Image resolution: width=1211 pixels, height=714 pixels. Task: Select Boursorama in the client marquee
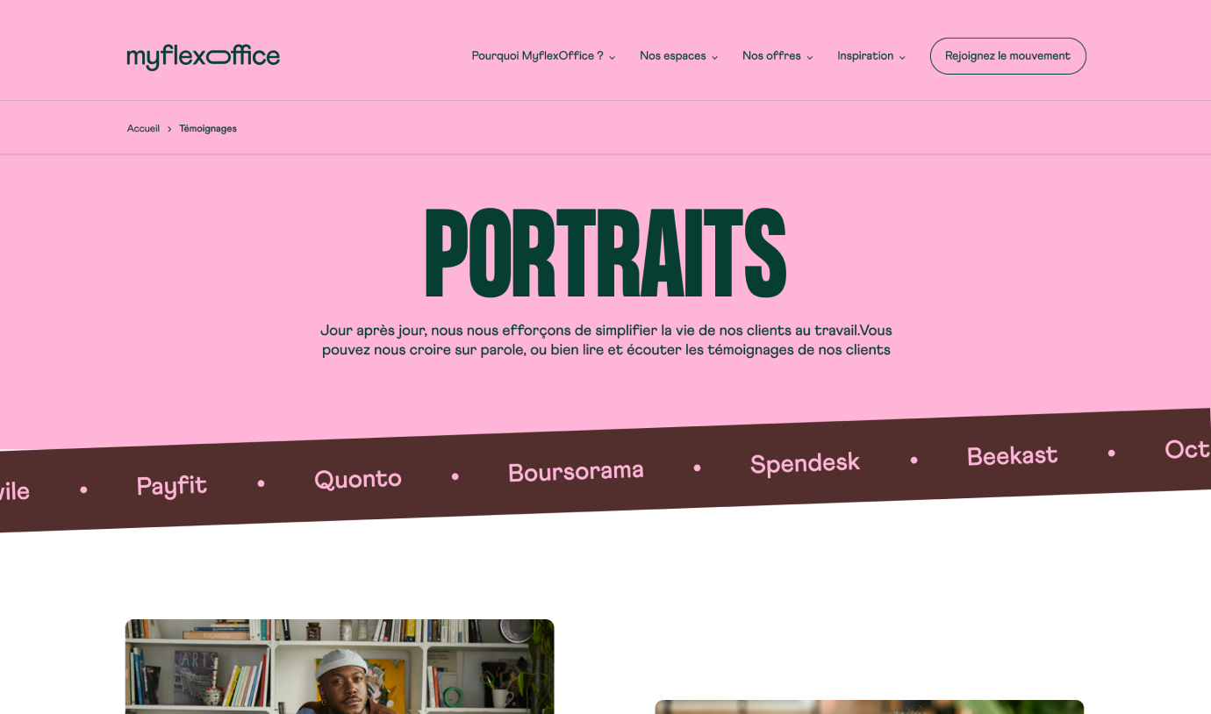[x=576, y=472]
